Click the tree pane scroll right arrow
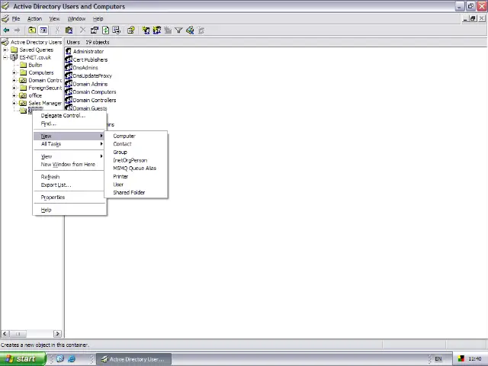 (57, 334)
